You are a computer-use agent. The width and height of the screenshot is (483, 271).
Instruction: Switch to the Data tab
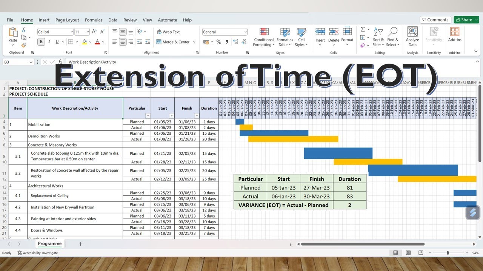click(113, 20)
